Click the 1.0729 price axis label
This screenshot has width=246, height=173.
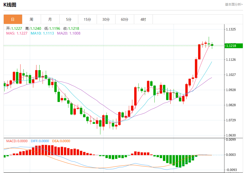pos(231,120)
